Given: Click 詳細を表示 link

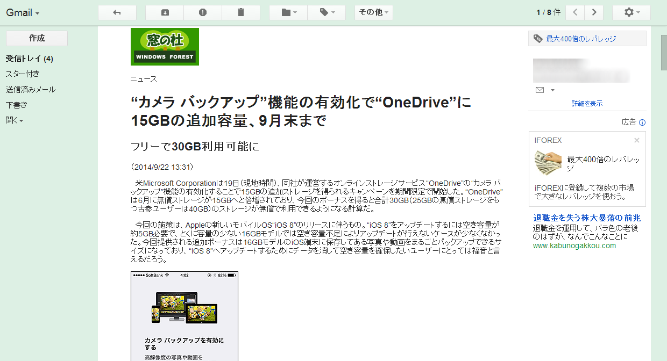Looking at the screenshot, I should 587,103.
